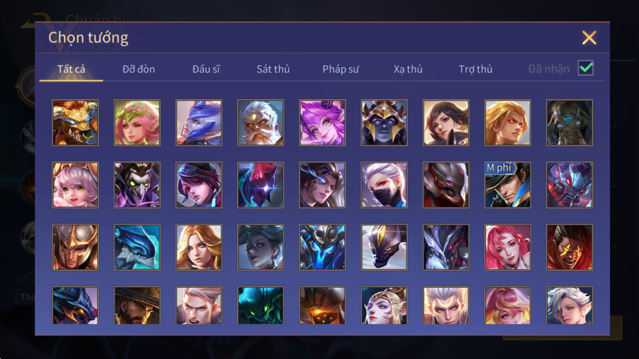The height and width of the screenshot is (359, 639).
Task: Open the 'Sát thủ' tab
Action: [273, 69]
